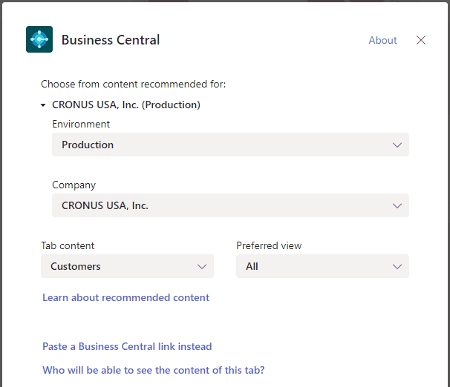Open the Tab content dropdown showing Customers
The image size is (450, 387).
(127, 266)
